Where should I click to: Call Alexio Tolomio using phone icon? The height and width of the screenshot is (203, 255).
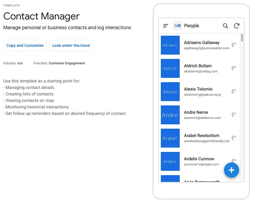[234, 91]
